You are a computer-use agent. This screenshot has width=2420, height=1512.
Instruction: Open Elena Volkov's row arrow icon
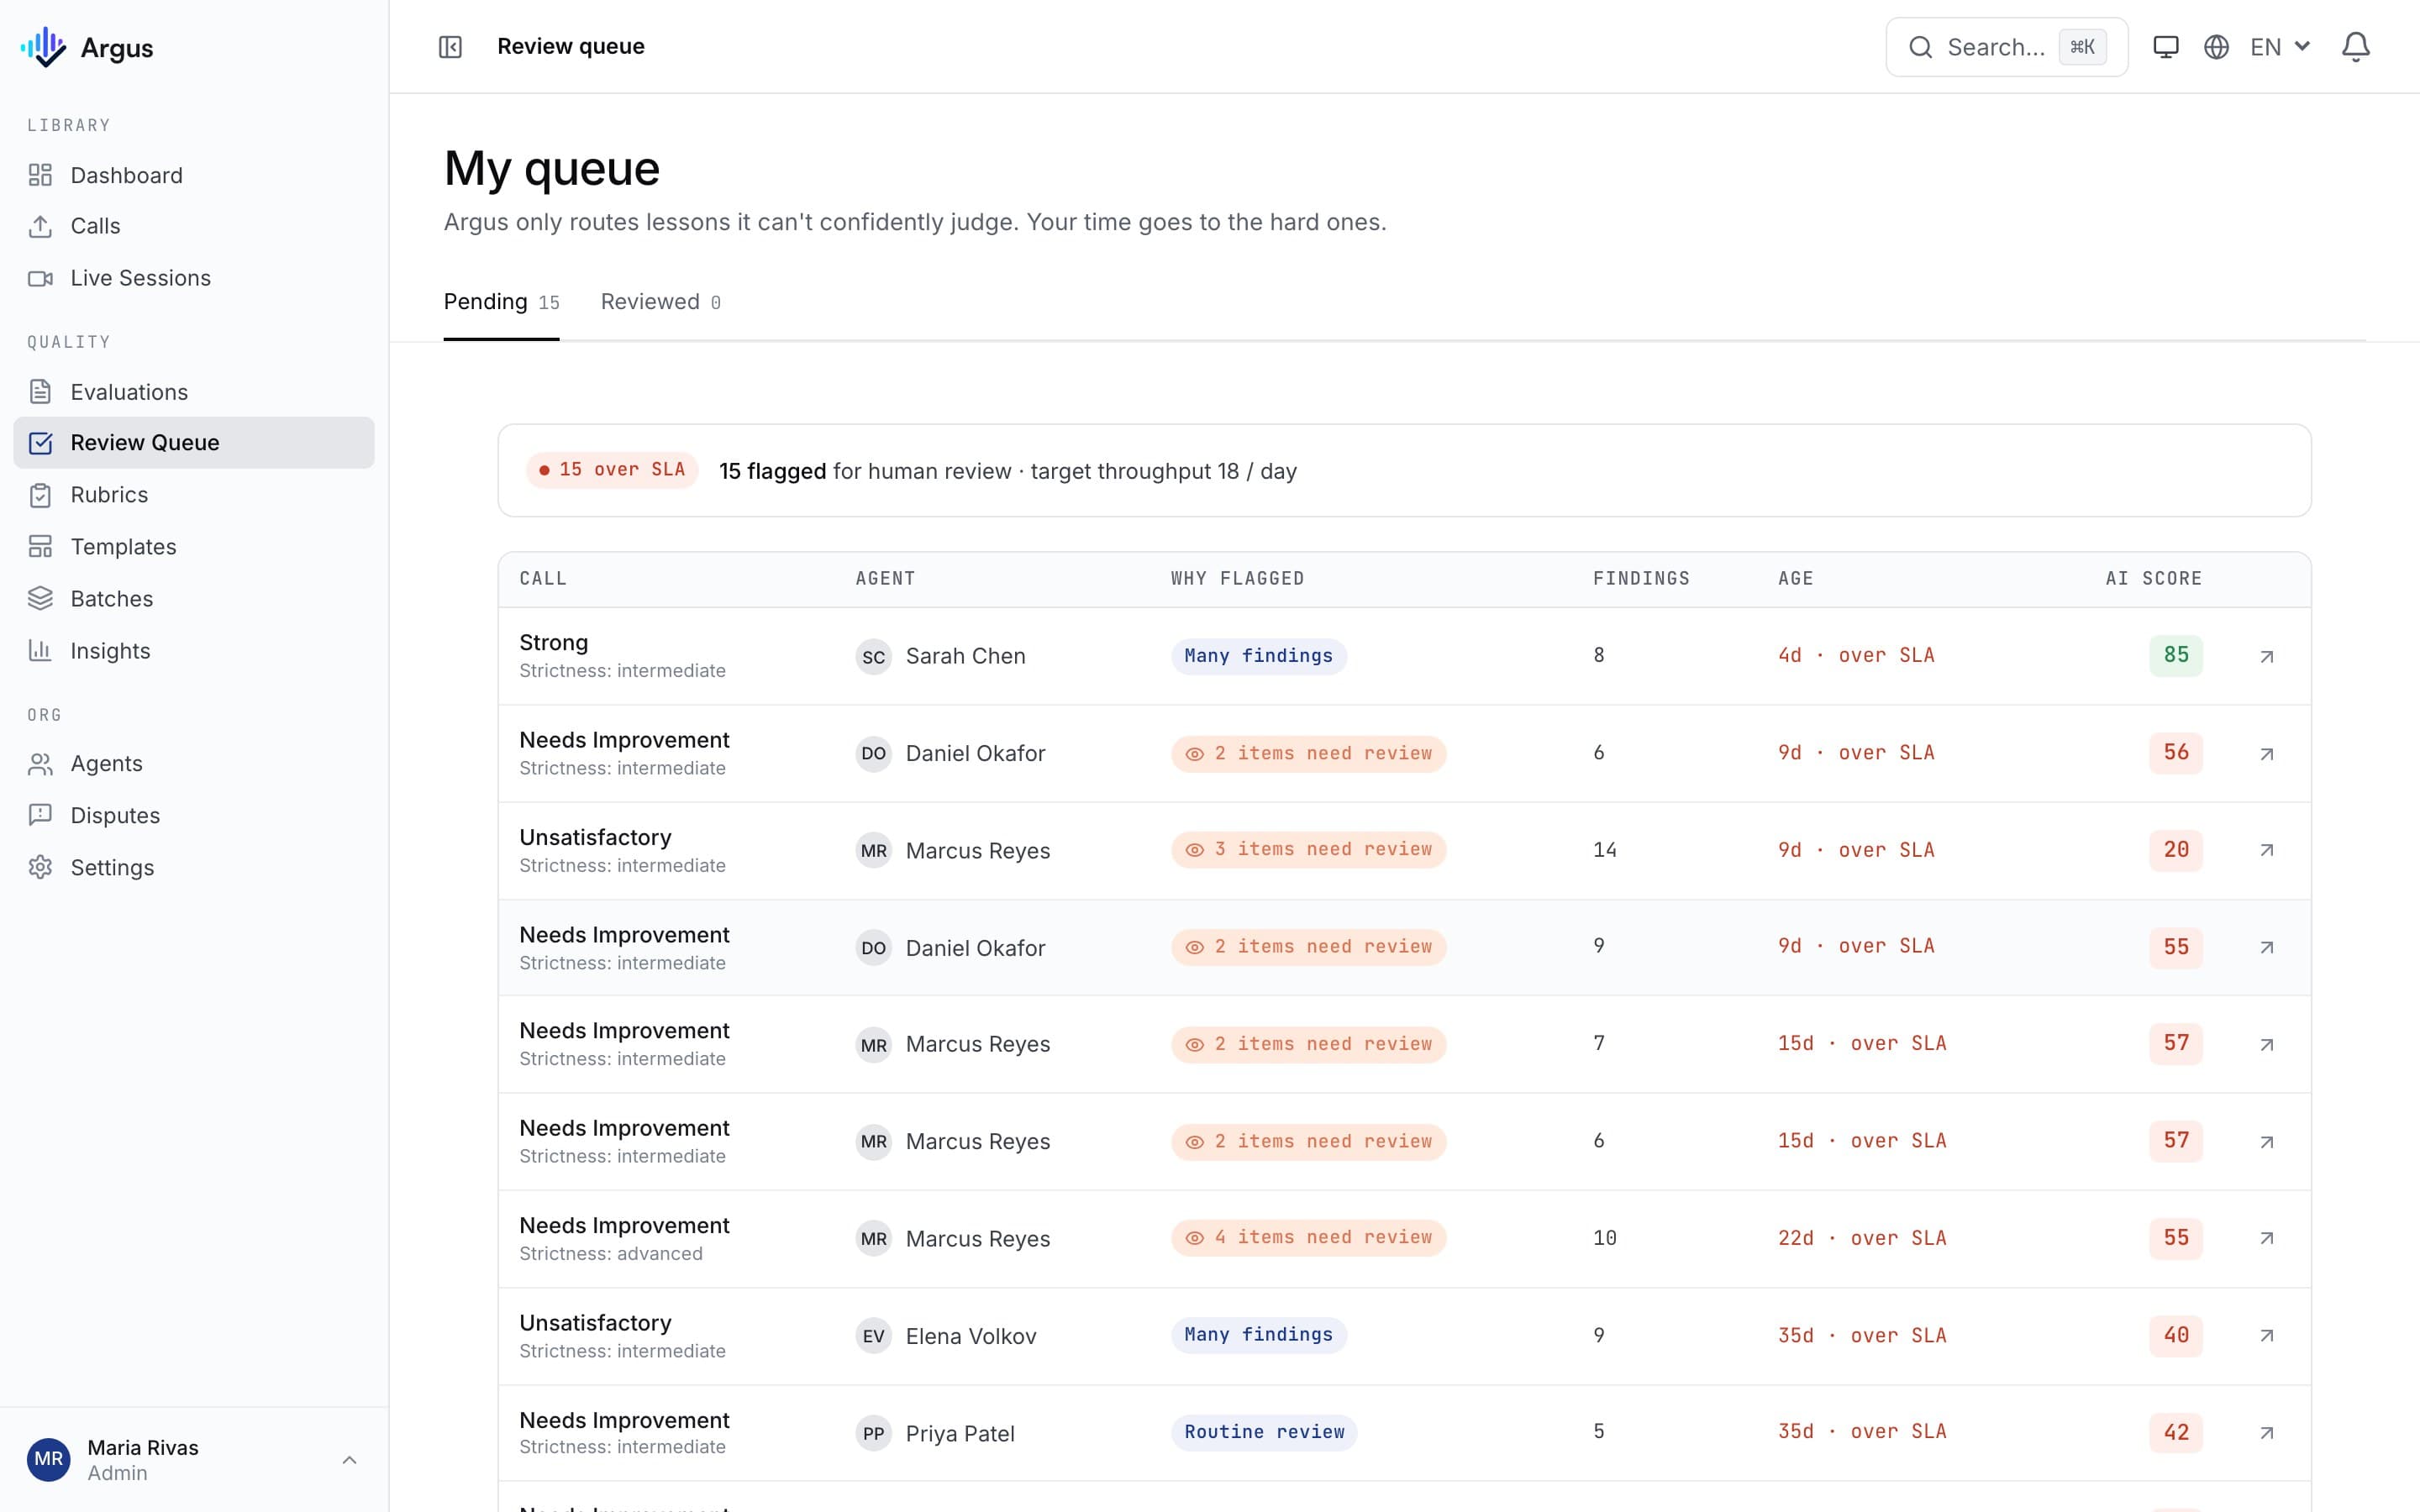click(x=2267, y=1336)
